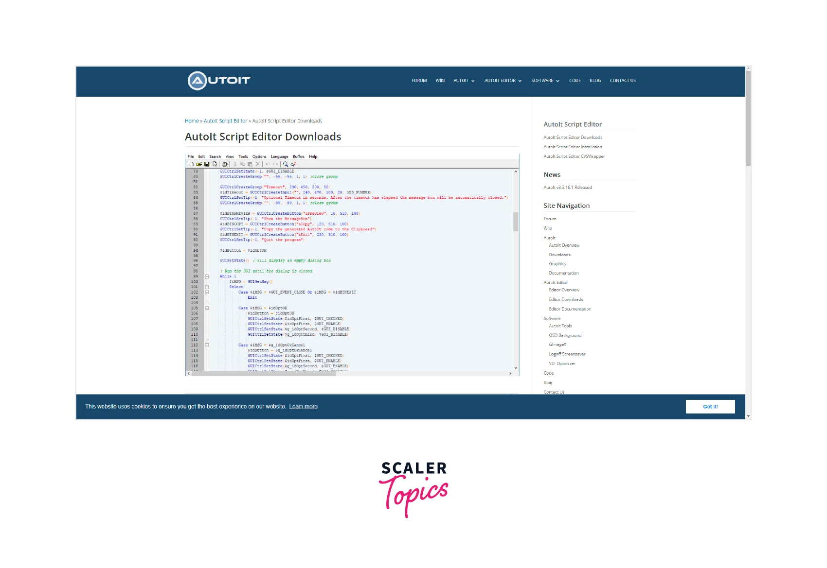Expand the AutoIt Editor navigation dropdown
The image size is (827, 568).
503,81
